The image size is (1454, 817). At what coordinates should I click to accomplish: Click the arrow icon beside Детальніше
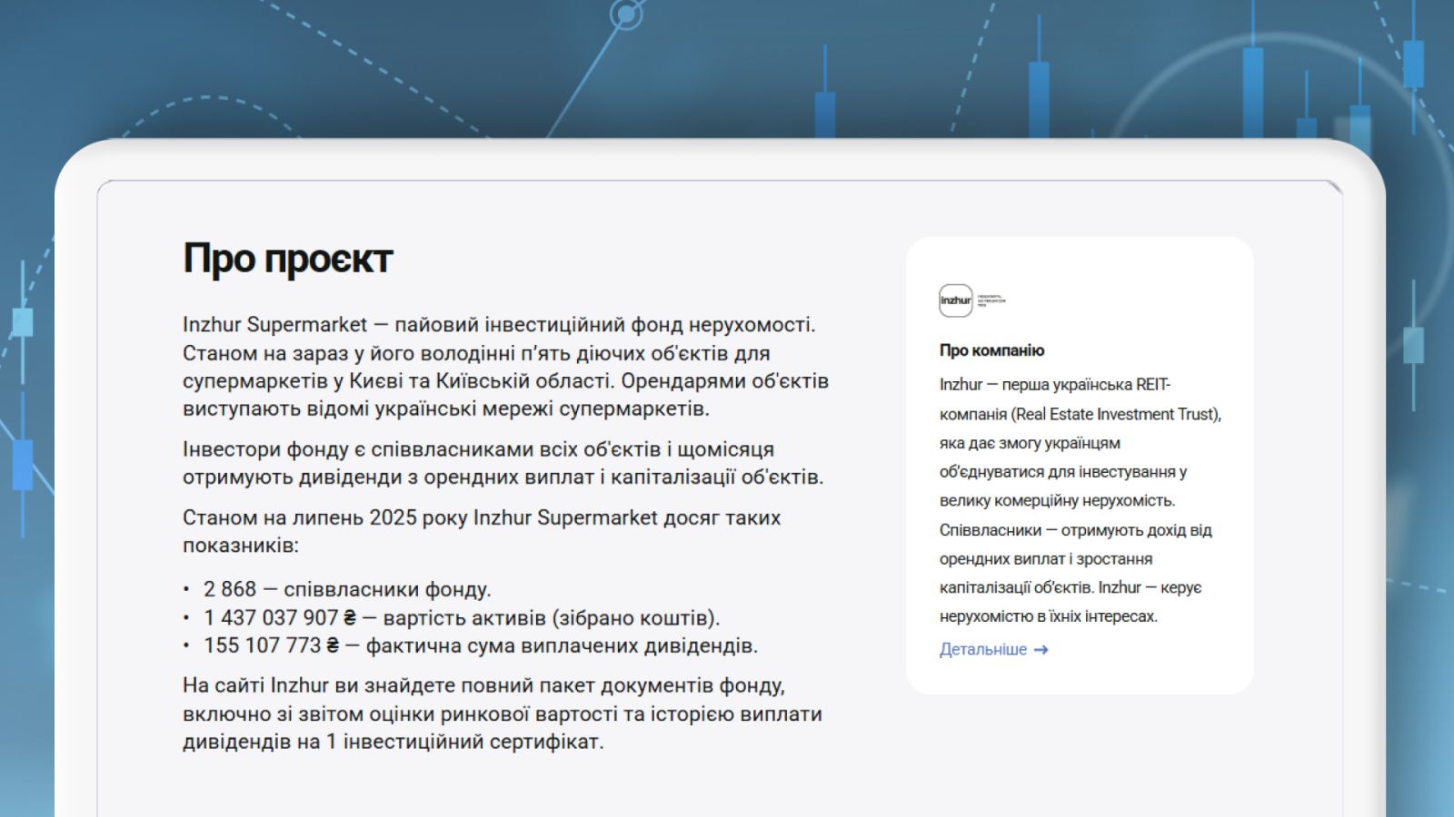pyautogui.click(x=1041, y=650)
